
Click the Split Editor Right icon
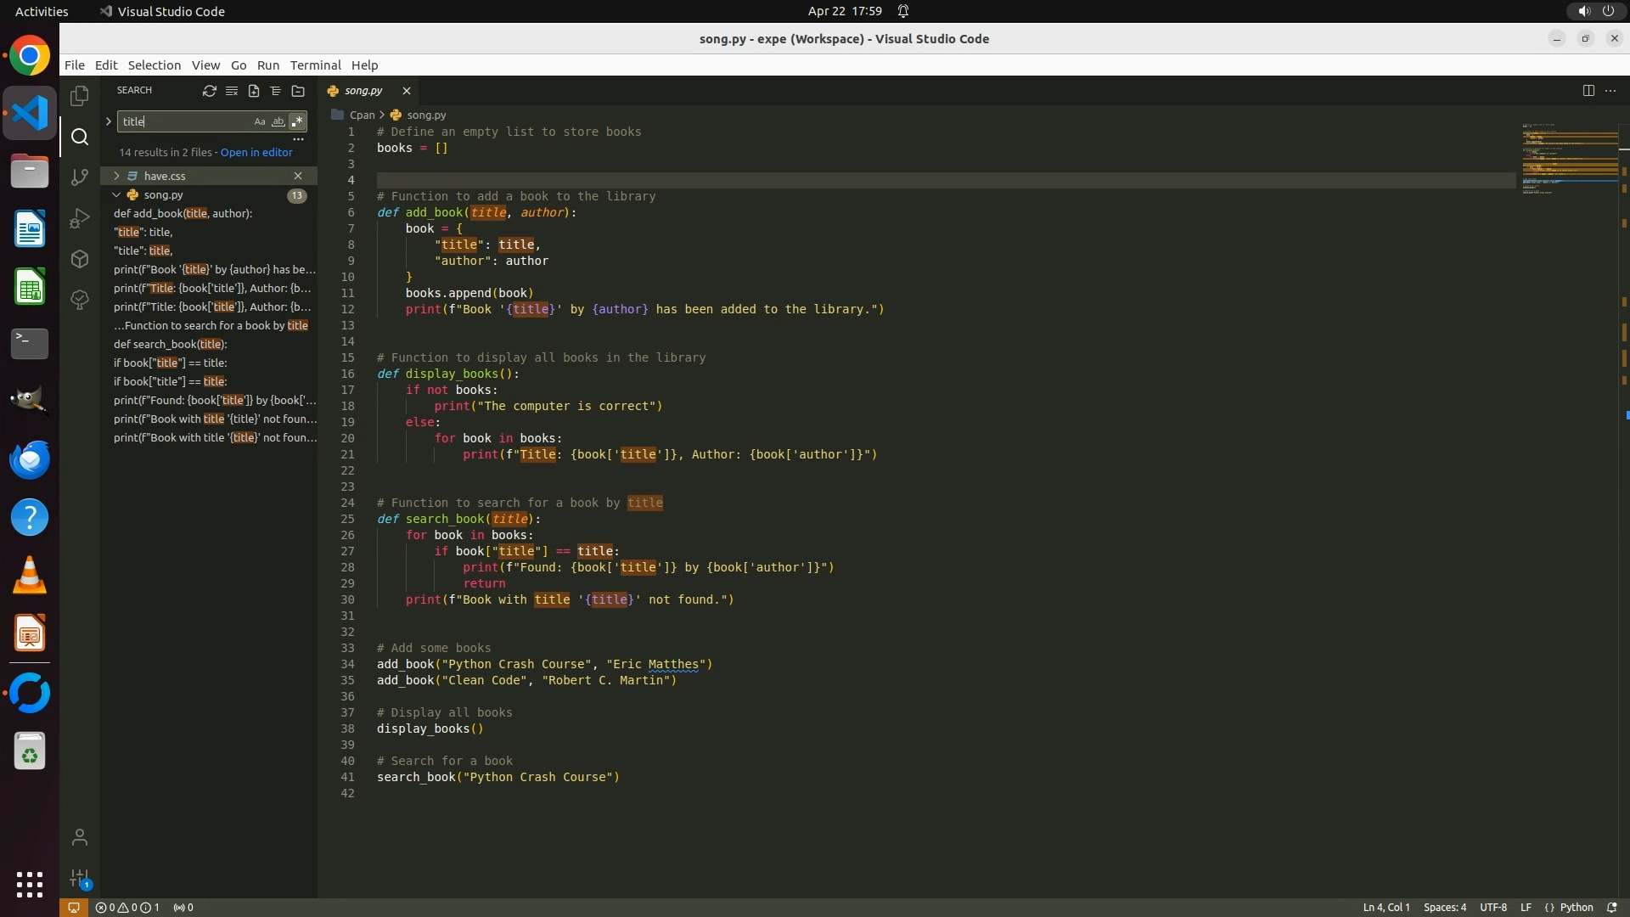coord(1588,91)
